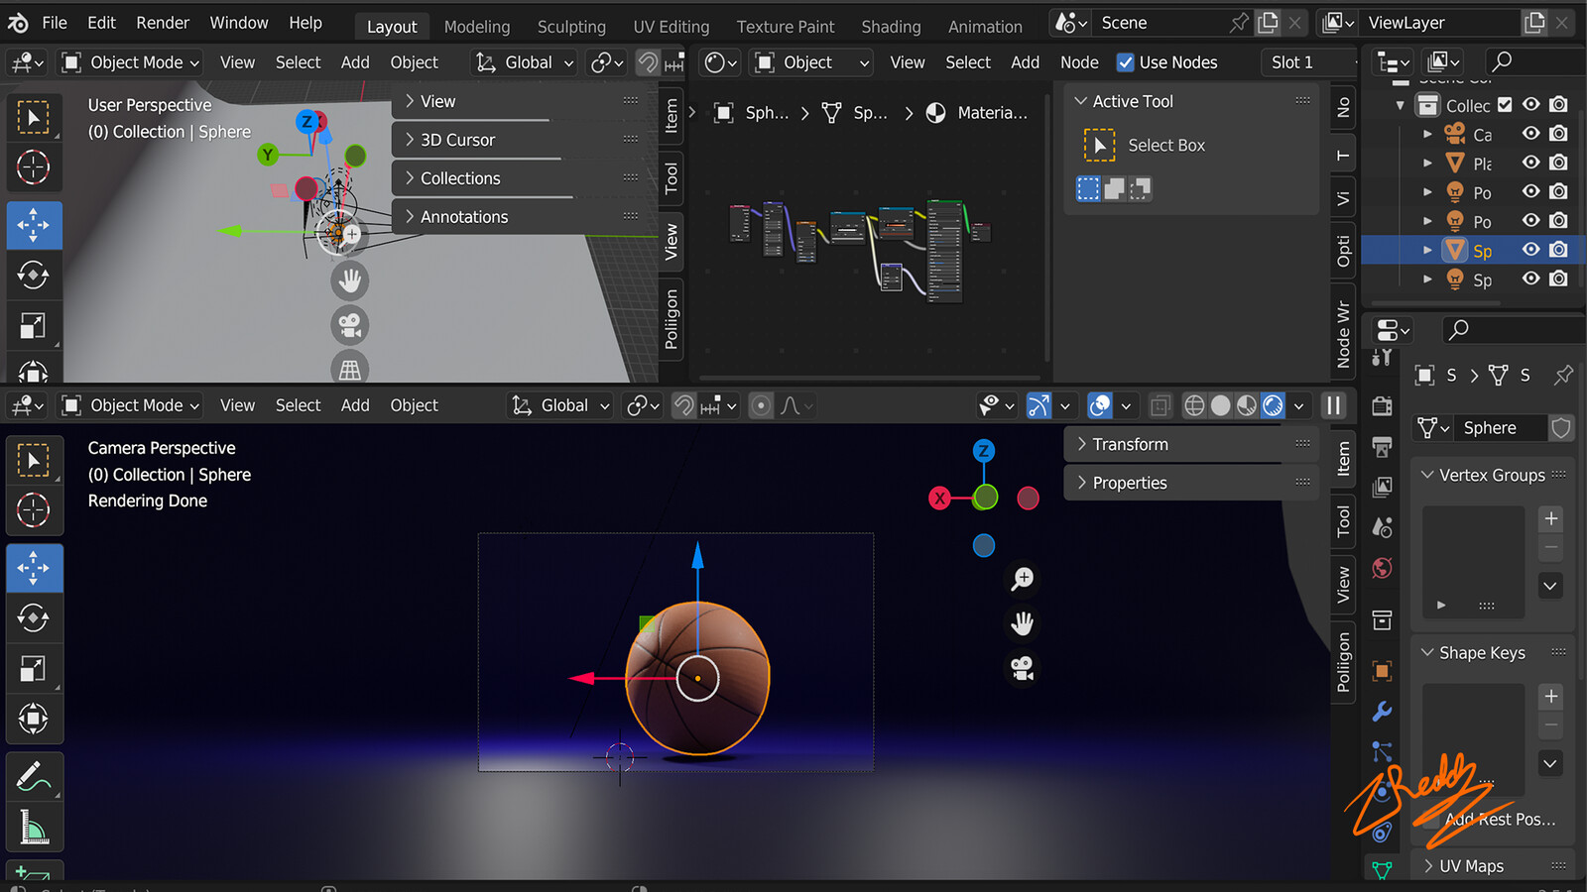Select the Rotate tool in top viewport
The width and height of the screenshot is (1587, 892).
[x=34, y=275]
